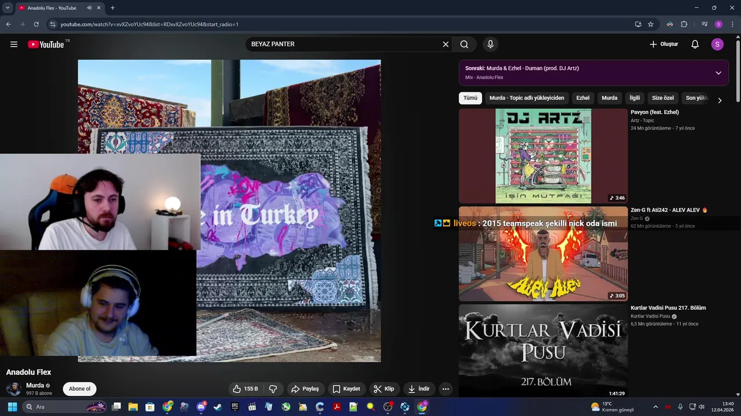Start voice search with the microphone
Image resolution: width=741 pixels, height=416 pixels.
coord(490,44)
